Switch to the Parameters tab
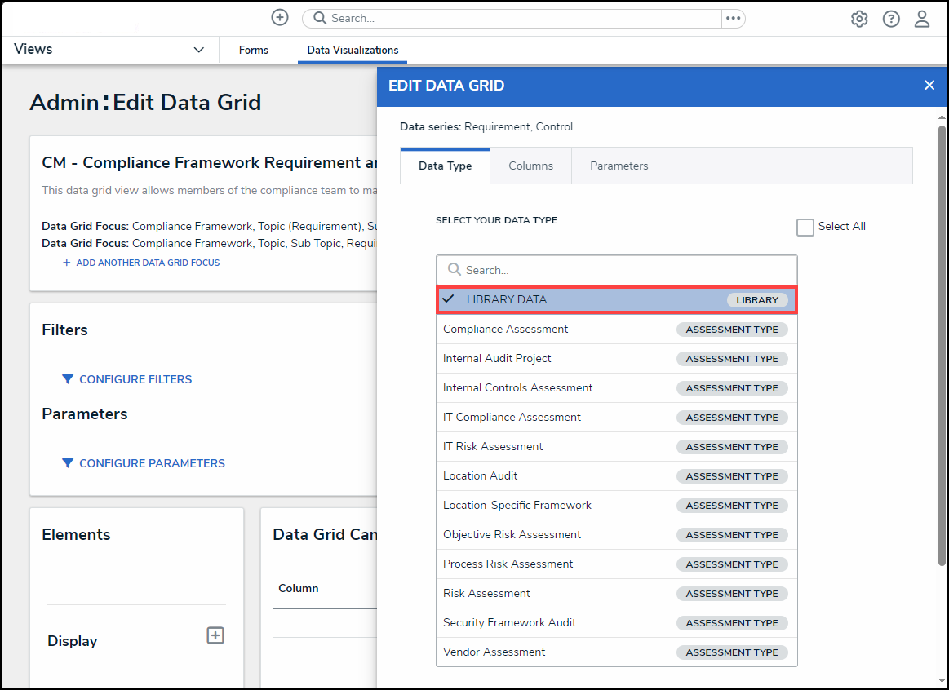Viewport: 949px width, 690px height. (x=619, y=166)
